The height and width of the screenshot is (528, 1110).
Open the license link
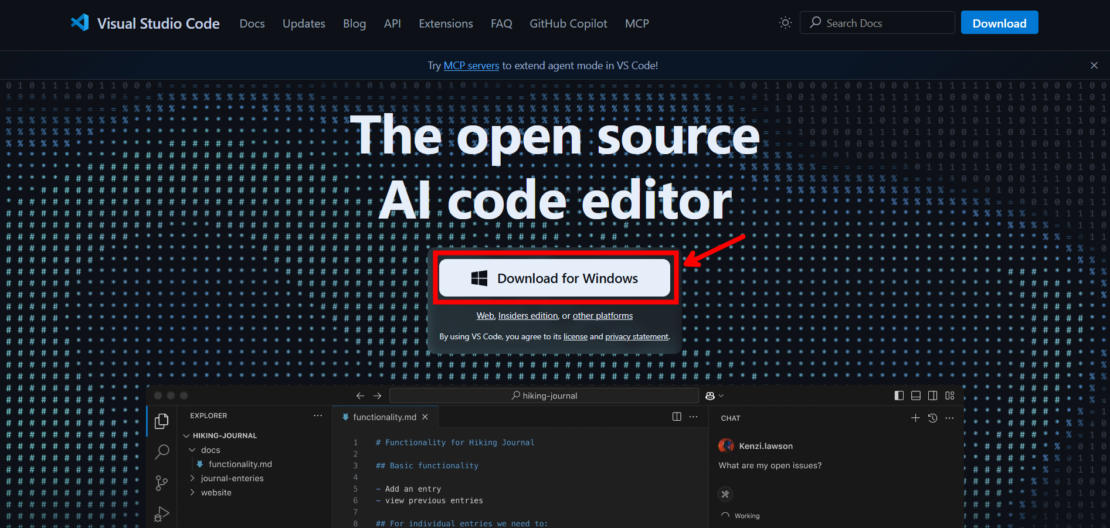click(x=575, y=336)
